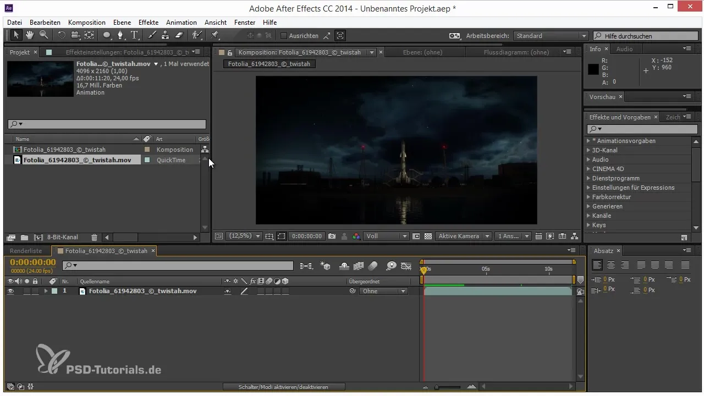Open the Ohne parent dropdown
The width and height of the screenshot is (704, 396).
pos(383,291)
